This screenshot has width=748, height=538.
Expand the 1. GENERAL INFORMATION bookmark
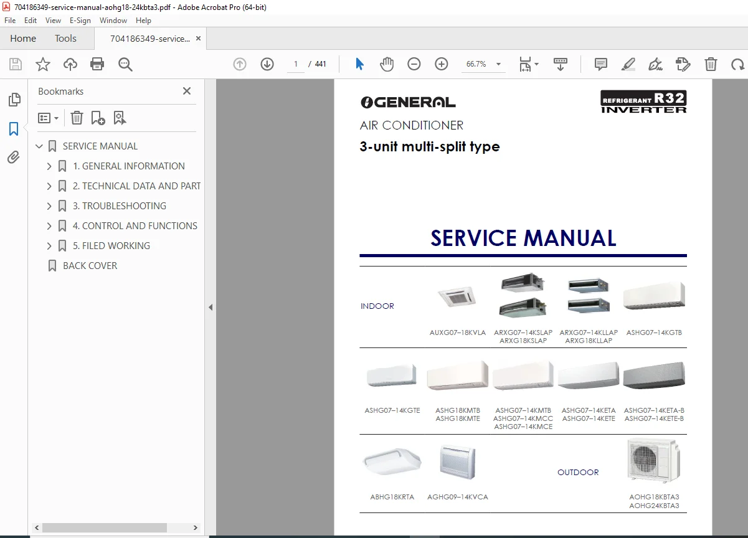(49, 166)
